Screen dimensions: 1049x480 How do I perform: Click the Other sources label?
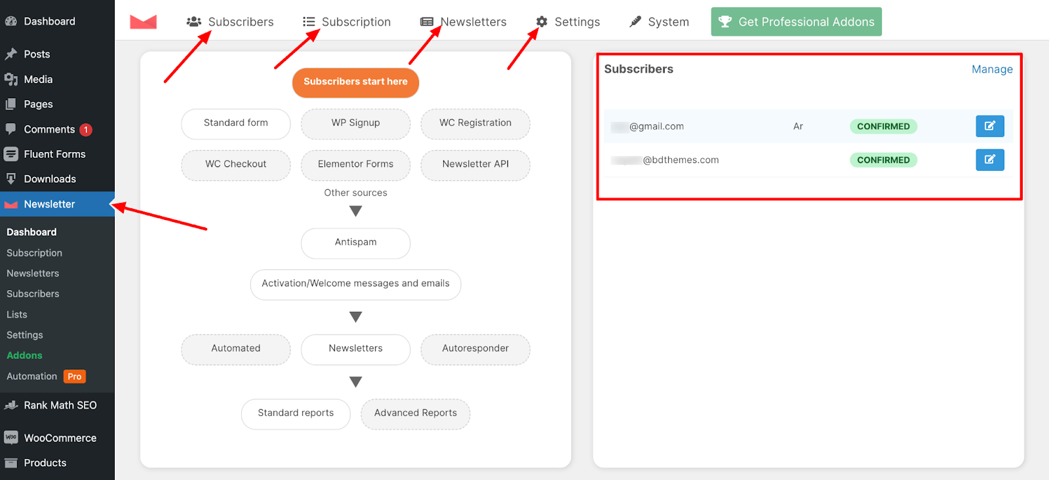[x=355, y=193]
